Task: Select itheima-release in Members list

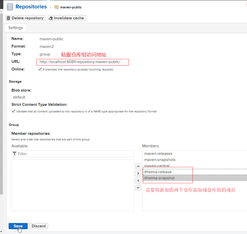Action: point(158,172)
